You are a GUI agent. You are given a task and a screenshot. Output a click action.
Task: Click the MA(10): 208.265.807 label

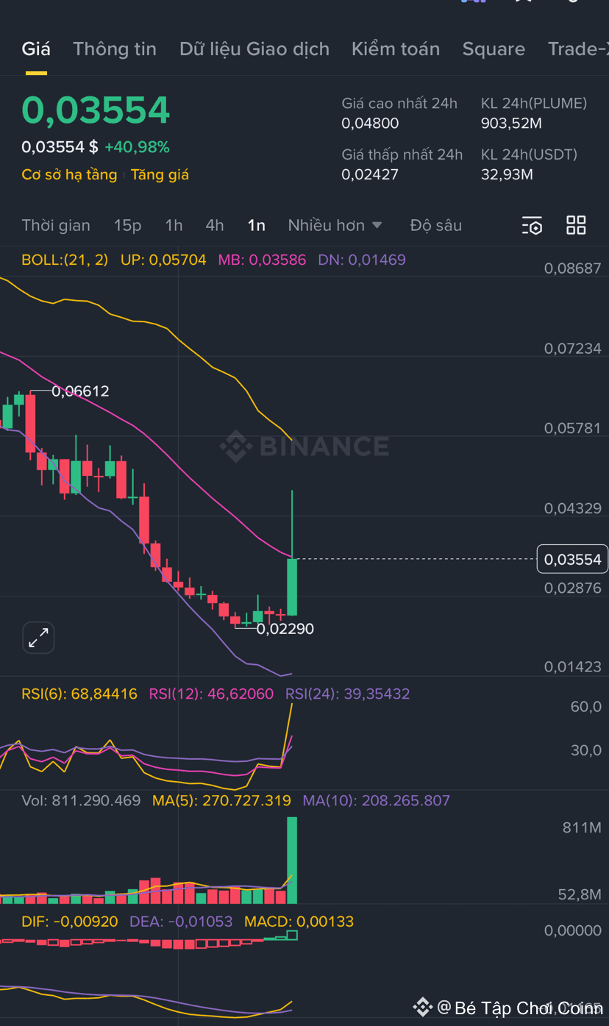(x=376, y=800)
